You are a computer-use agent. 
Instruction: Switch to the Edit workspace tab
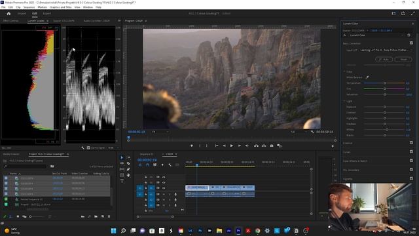tap(35, 13)
